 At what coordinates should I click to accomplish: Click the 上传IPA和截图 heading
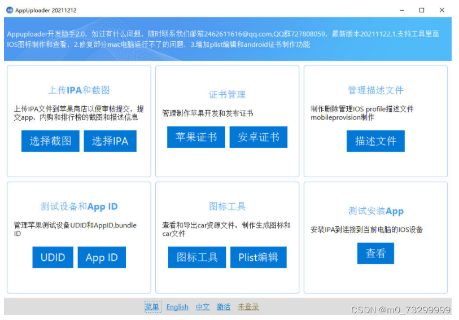[79, 90]
